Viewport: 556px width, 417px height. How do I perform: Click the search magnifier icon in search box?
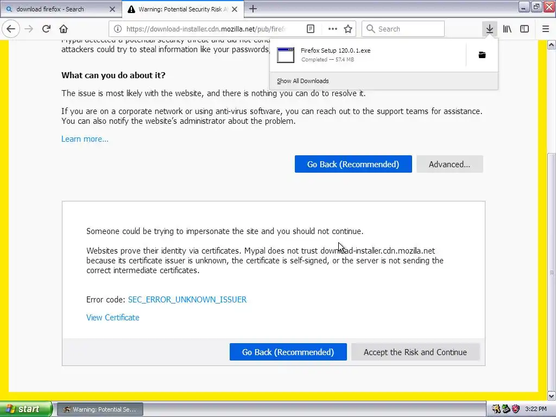[370, 29]
